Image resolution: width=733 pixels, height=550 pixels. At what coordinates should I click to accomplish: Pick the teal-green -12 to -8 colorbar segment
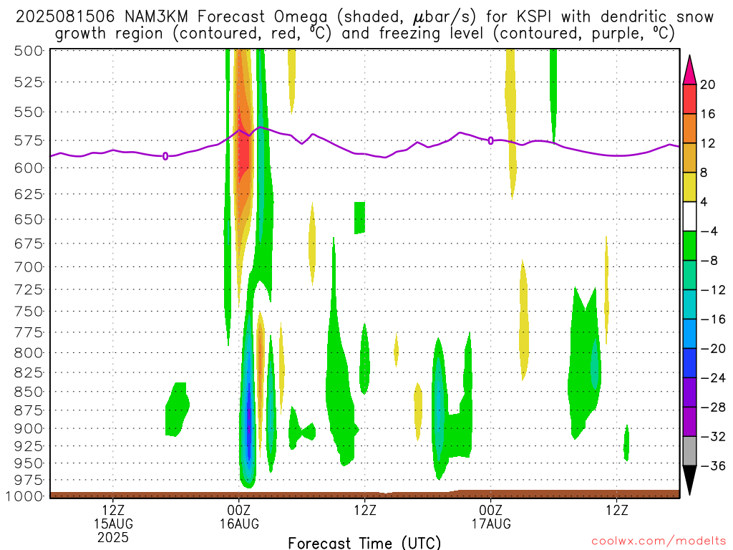[689, 276]
